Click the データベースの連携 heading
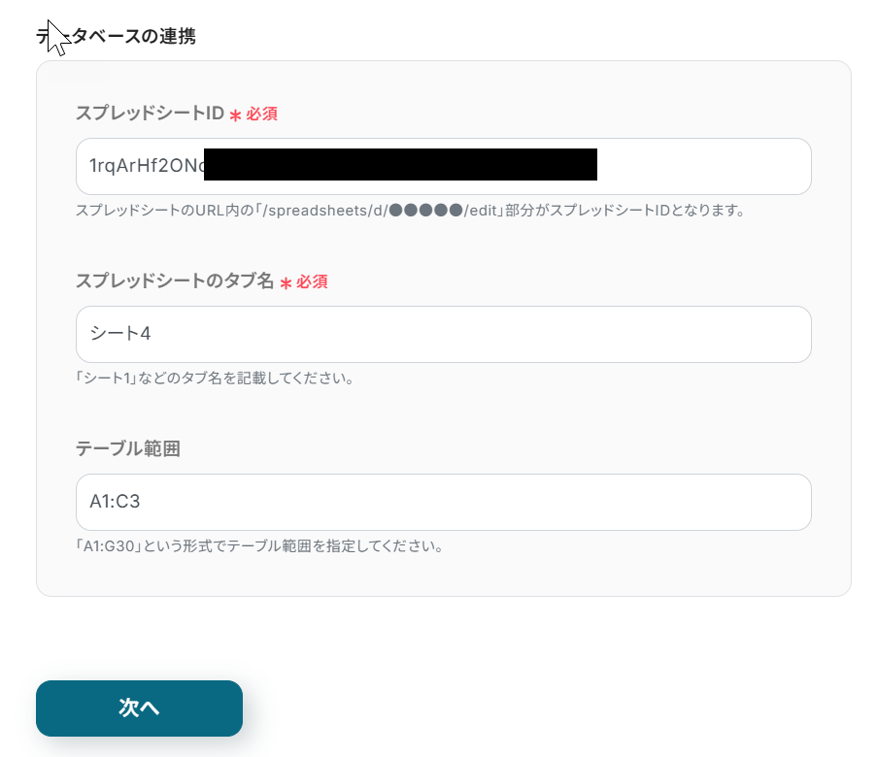The width and height of the screenshot is (877, 757). (126, 37)
